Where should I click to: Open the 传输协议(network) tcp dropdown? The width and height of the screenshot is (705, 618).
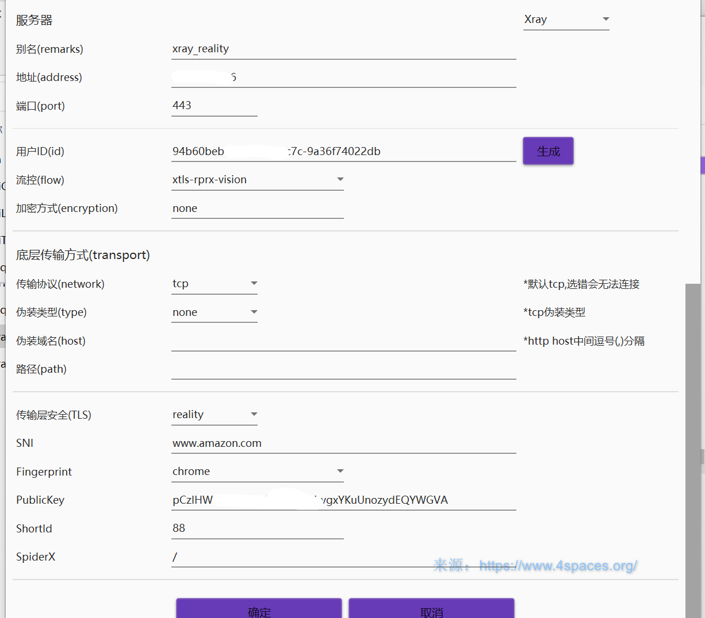214,284
